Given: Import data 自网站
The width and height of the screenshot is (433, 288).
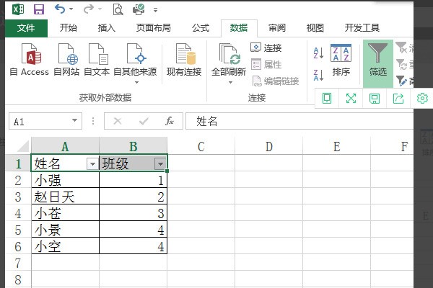Looking at the screenshot, I should coord(66,60).
